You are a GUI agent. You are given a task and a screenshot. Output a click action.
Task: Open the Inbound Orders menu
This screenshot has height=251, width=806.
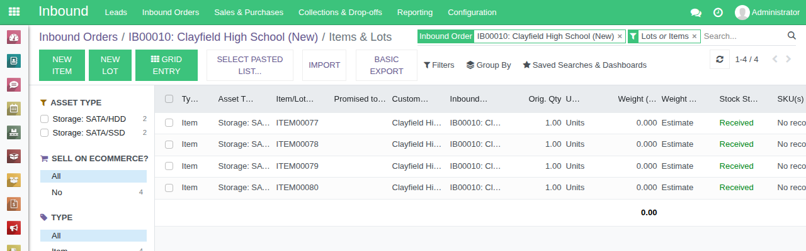[171, 13]
